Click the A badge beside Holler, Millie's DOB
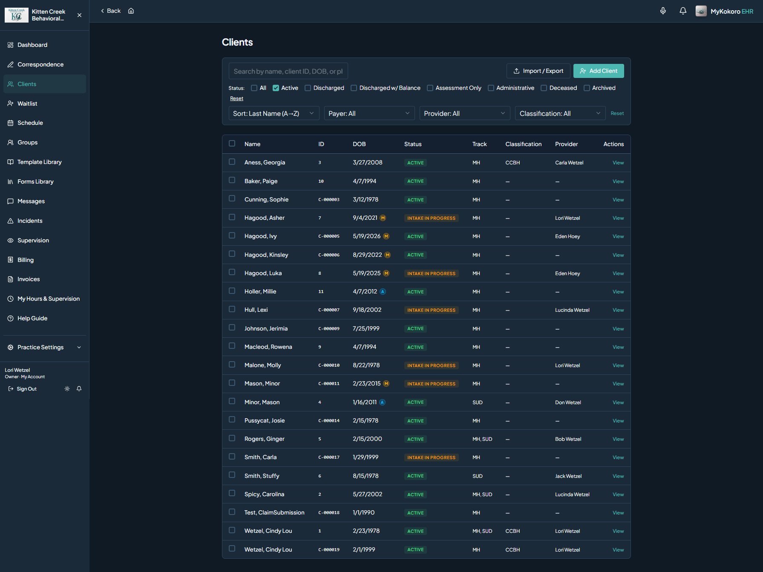Screen dimensions: 763x572 click(x=383, y=292)
